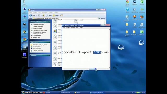167x94 pixels.
Task: Open the Views dropdown in Explorer toolbar
Action: point(62,15)
